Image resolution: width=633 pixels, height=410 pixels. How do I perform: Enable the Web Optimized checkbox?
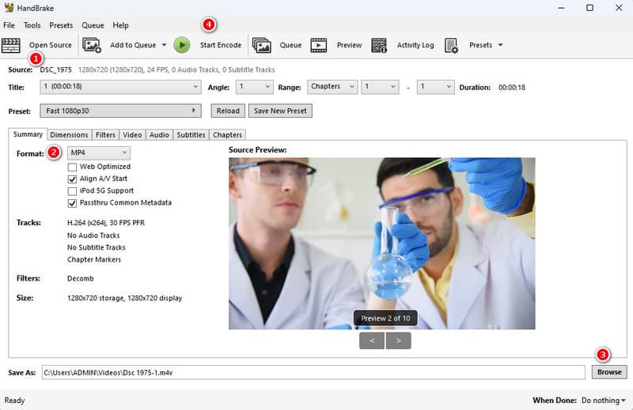pyautogui.click(x=73, y=167)
